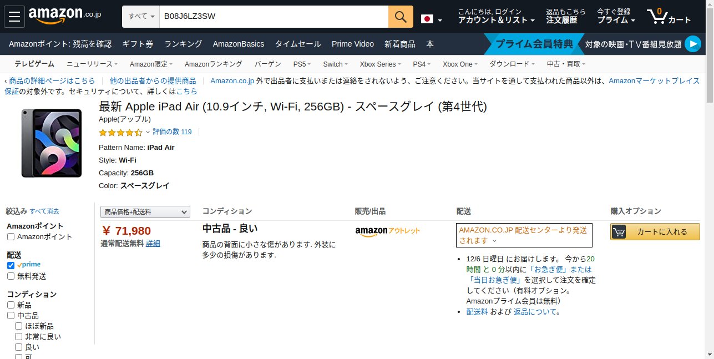Click the お急ぎ便 link
This screenshot has height=359, width=714.
click(x=548, y=270)
